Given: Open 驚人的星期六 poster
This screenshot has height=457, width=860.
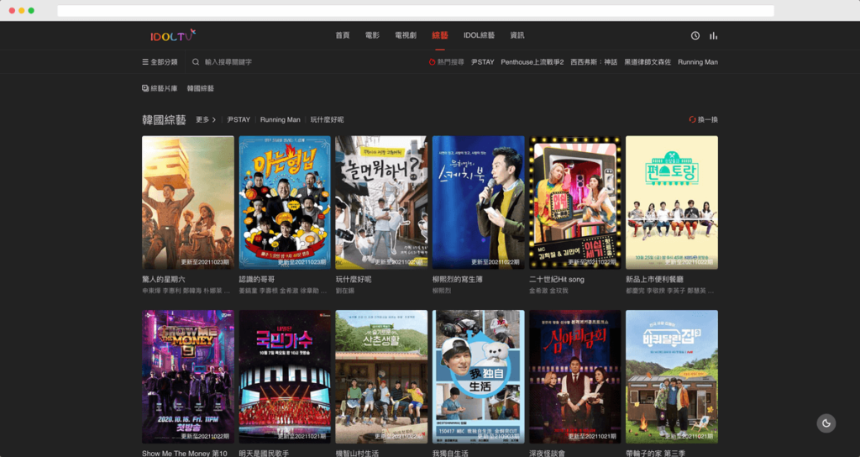Looking at the screenshot, I should (188, 202).
